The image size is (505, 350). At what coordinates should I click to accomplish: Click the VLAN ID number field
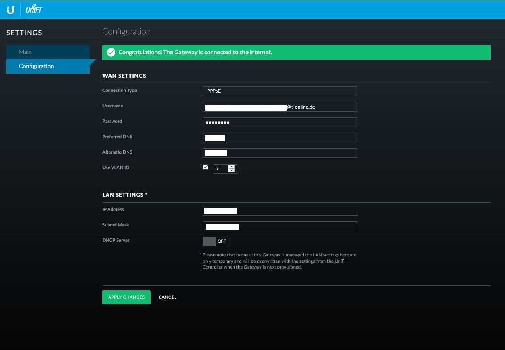[221, 169]
